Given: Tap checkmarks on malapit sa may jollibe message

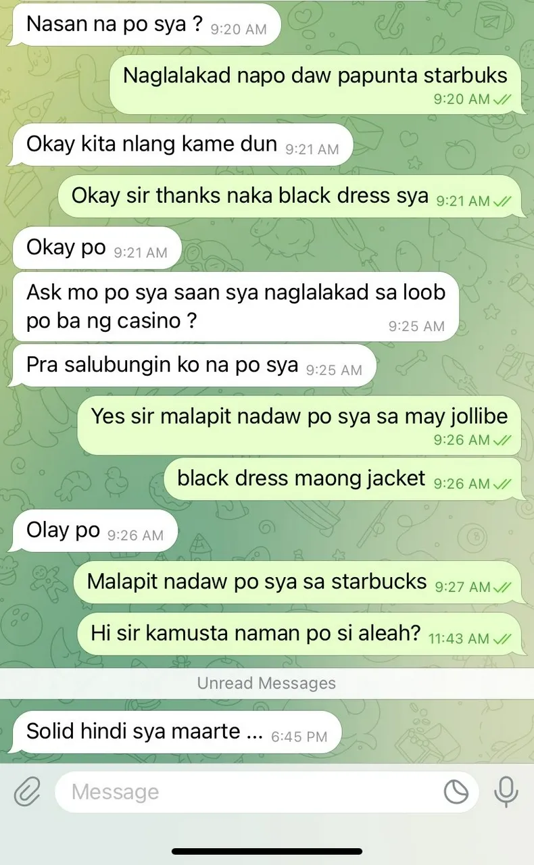Looking at the screenshot, I should (502, 440).
